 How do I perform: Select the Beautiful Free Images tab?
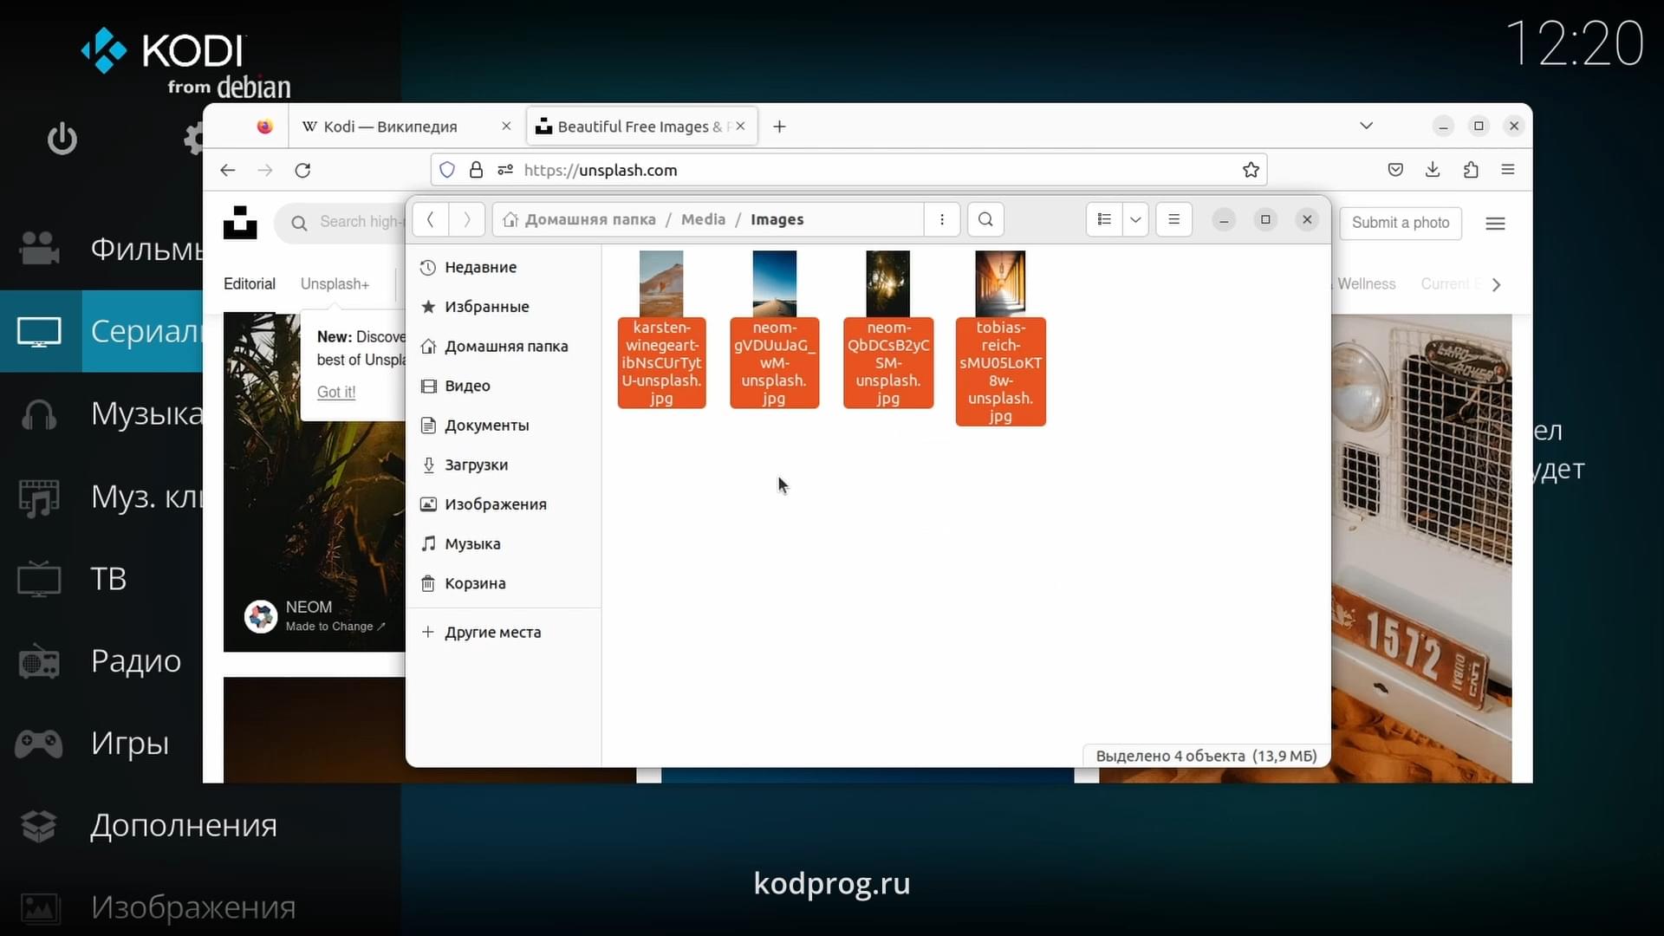pos(641,127)
